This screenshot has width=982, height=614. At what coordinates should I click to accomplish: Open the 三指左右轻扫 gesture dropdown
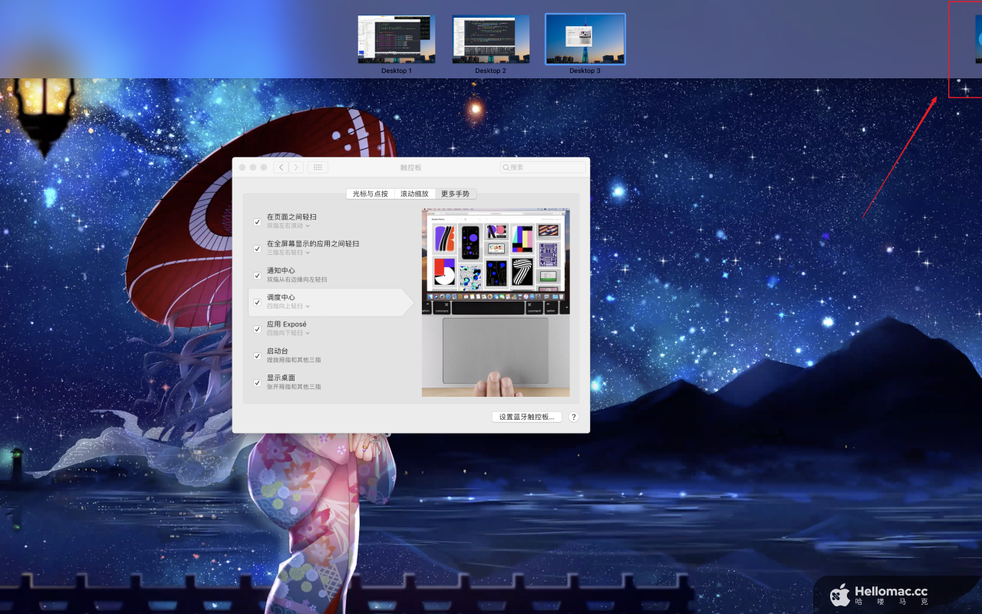[x=288, y=253]
